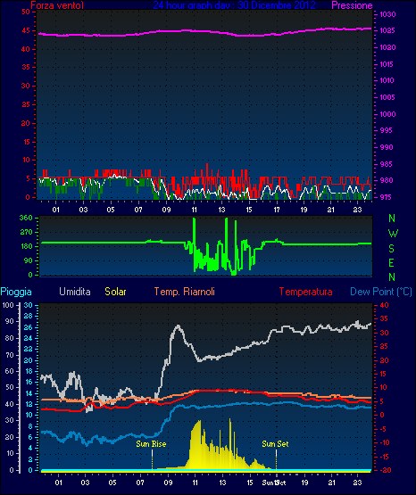The image size is (416, 495).
Task: Click the Pioggia legend label
Action: pos(16,292)
